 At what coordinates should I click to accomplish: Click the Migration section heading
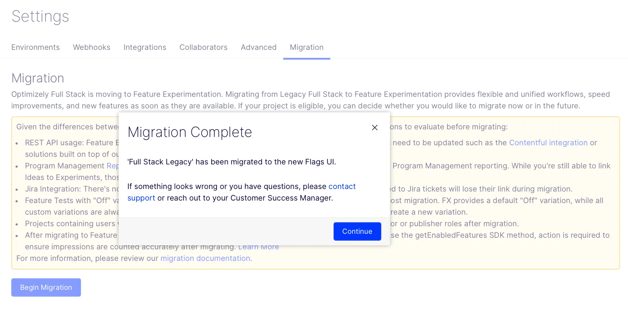click(38, 78)
